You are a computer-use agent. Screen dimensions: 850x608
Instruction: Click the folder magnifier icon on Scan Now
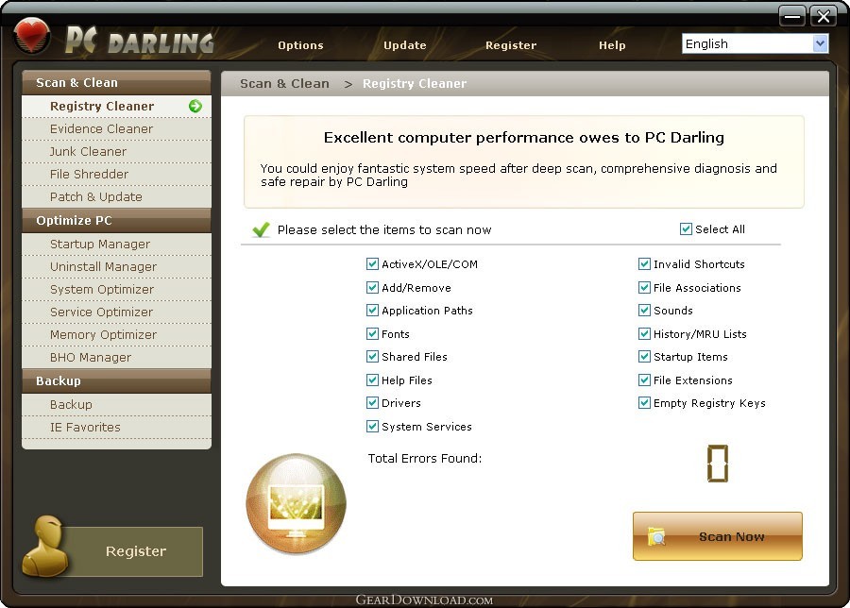pos(656,536)
